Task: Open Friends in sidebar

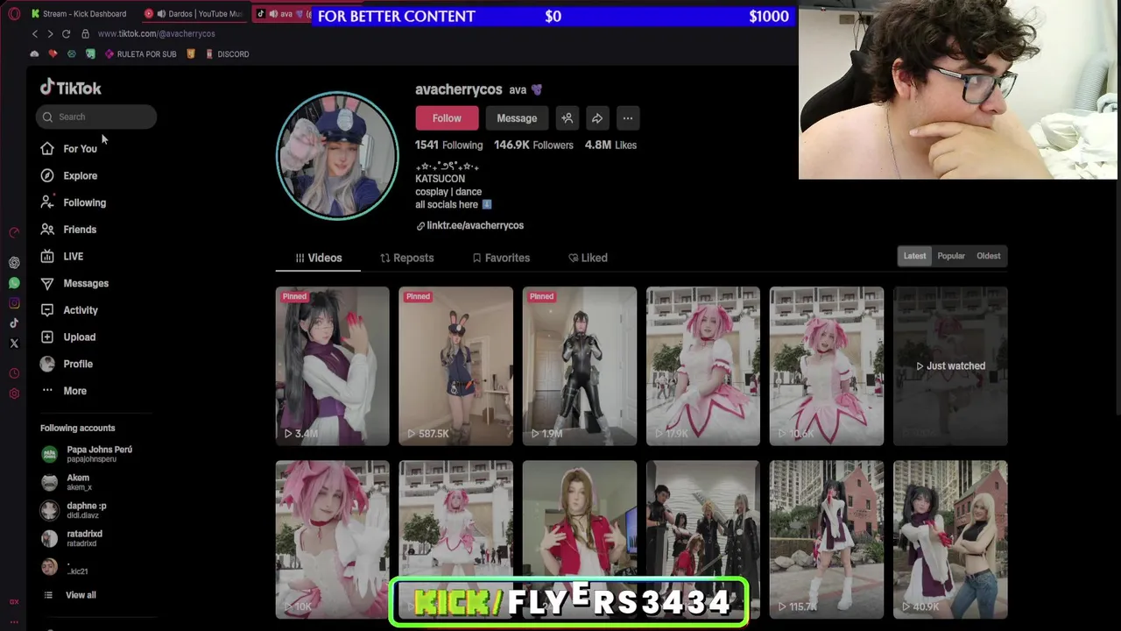Action: [67, 230]
